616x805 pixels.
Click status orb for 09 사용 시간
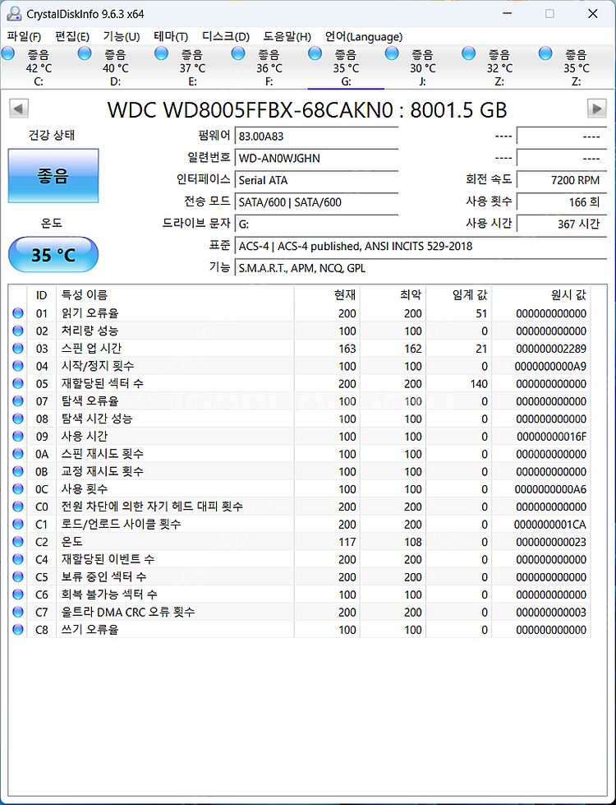(x=18, y=436)
